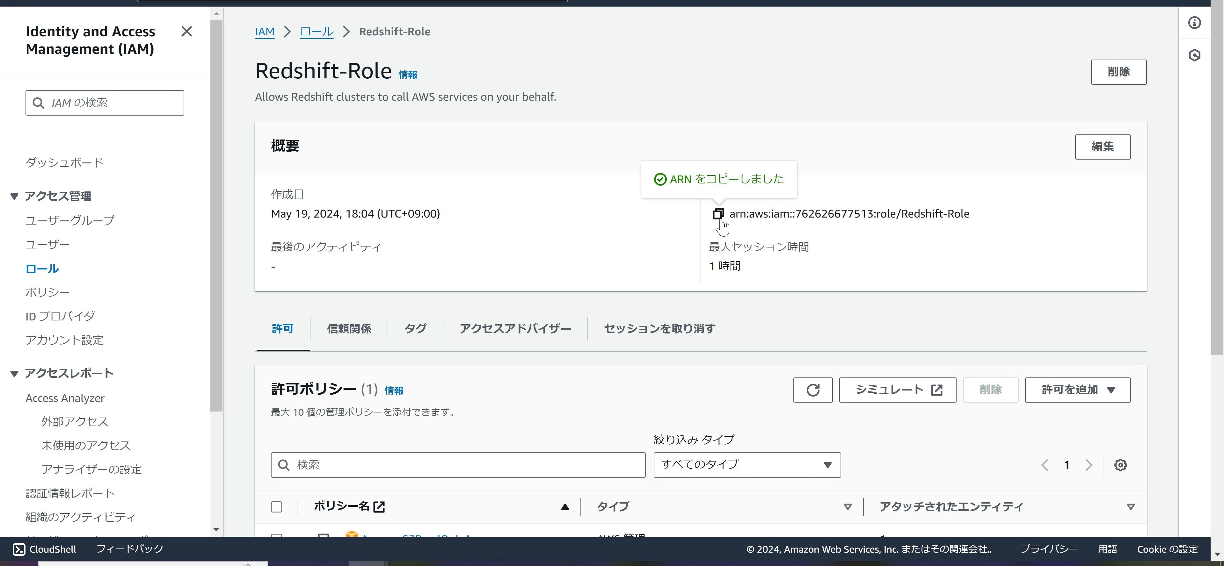Viewport: 1224px width, 566px height.
Task: Open ユーザーグループ in the sidebar
Action: (x=70, y=221)
